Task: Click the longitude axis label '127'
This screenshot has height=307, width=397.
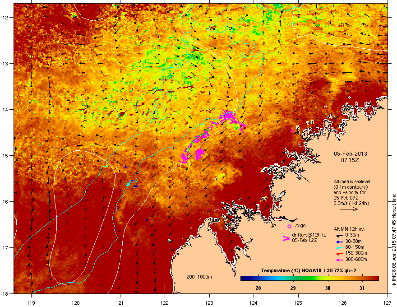Action: (x=388, y=302)
